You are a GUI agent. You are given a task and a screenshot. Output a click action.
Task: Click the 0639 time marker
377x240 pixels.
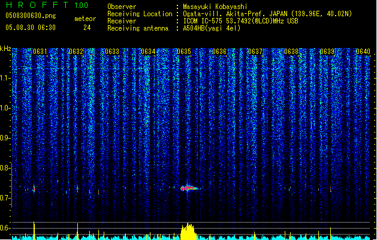[x=327, y=52]
